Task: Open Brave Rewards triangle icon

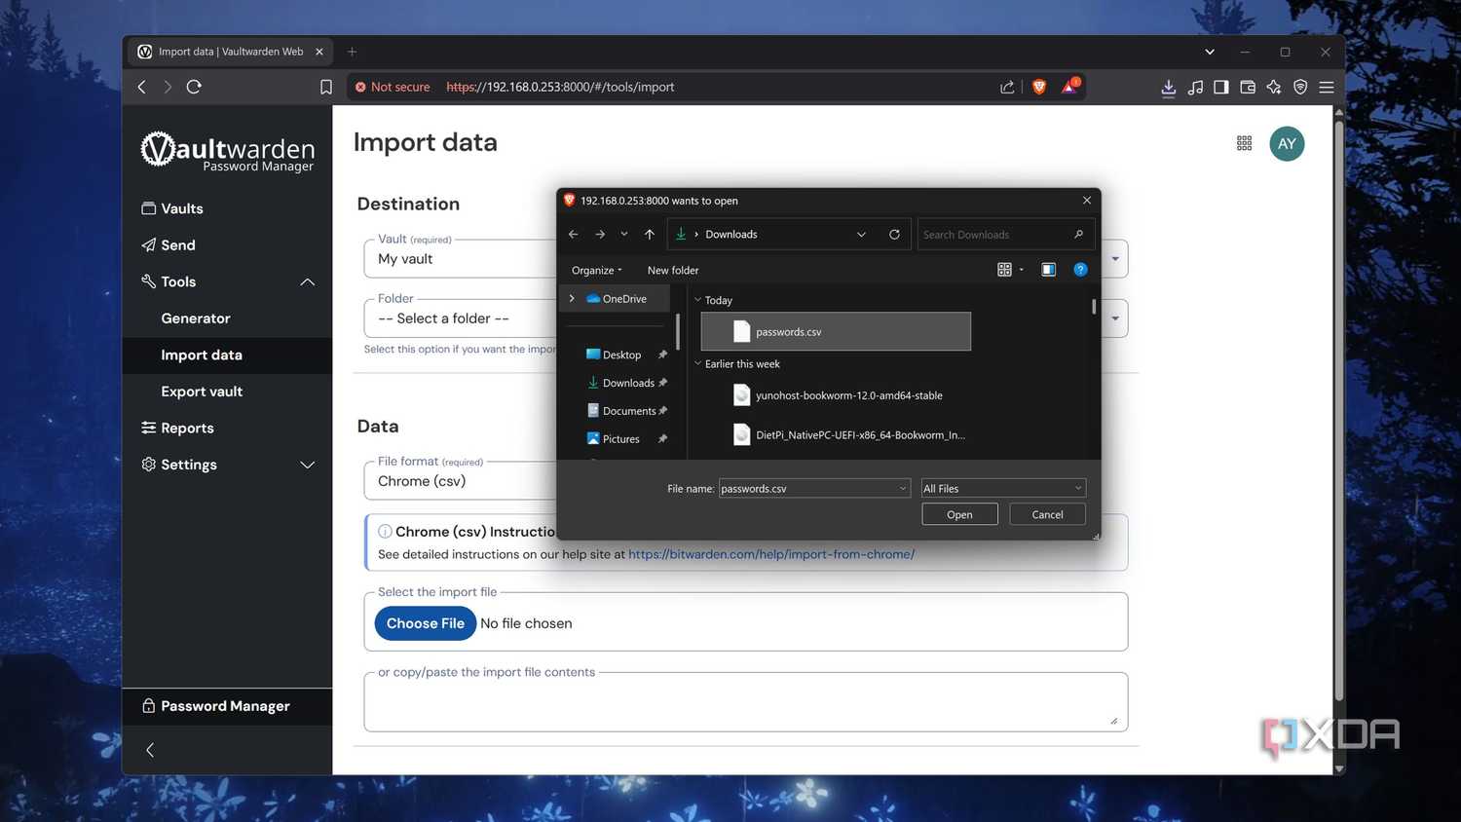Action: (x=1069, y=86)
